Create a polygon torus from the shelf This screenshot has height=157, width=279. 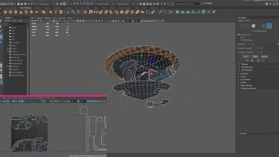coord(26,12)
